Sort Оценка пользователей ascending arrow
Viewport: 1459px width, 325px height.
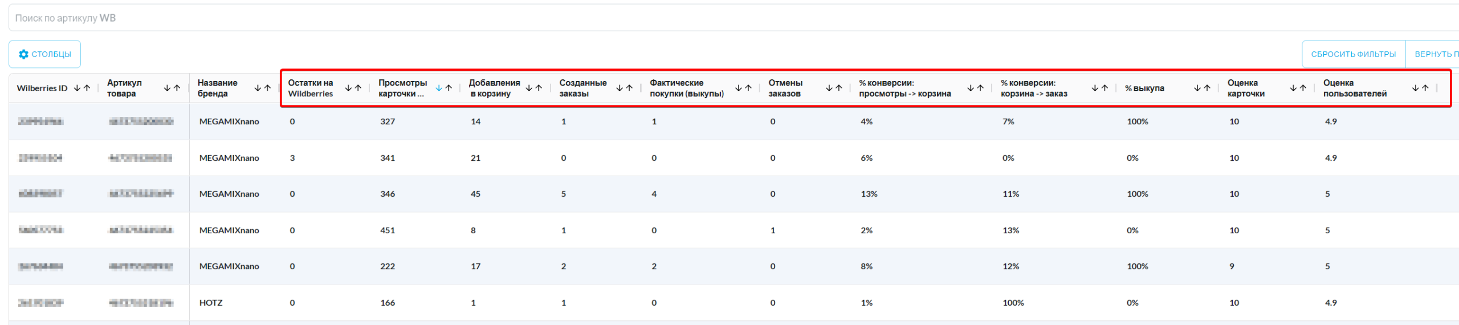tap(1425, 88)
